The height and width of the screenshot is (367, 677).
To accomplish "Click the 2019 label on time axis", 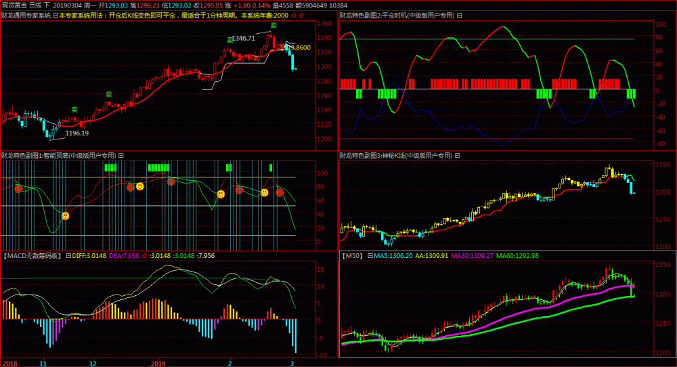I will pos(158,363).
